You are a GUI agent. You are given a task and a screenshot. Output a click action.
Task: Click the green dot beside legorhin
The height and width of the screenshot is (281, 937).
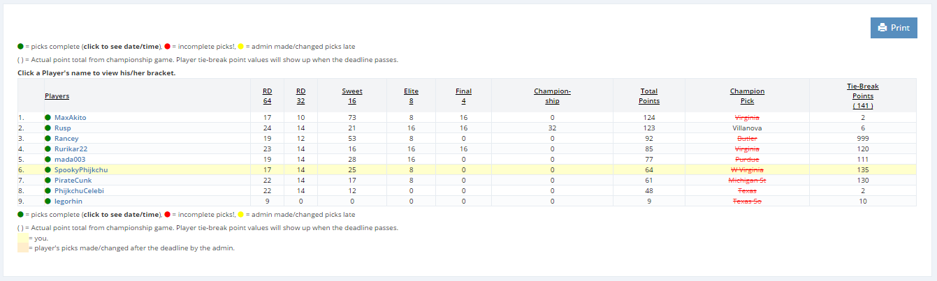click(x=48, y=201)
